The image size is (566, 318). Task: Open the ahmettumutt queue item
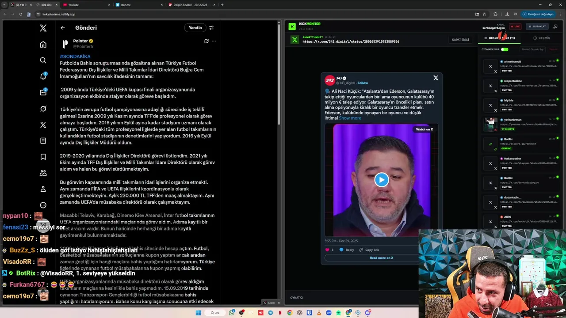point(520,66)
